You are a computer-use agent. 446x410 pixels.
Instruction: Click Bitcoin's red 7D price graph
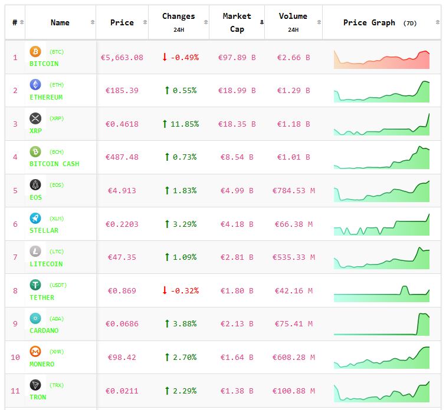382,59
